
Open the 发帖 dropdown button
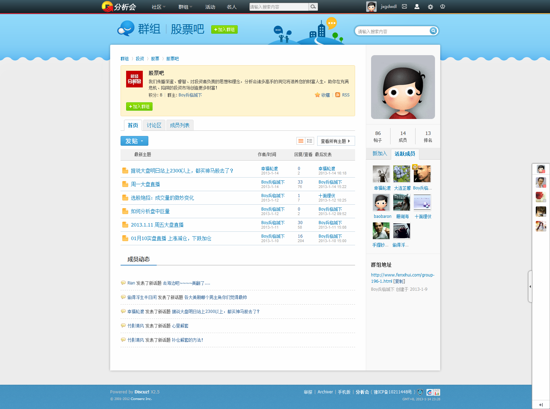click(134, 141)
